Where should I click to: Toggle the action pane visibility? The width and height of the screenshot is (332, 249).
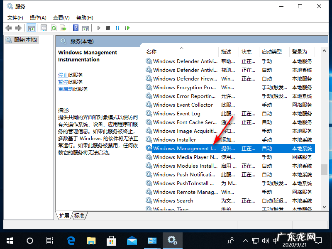(x=85, y=28)
